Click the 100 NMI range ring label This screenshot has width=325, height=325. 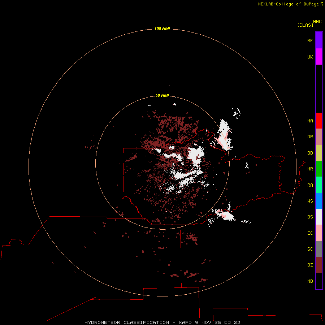pyautogui.click(x=162, y=29)
